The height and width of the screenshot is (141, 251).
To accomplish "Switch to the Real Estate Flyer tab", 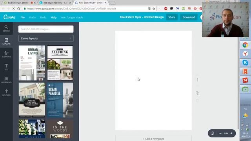I will click(91, 3).
